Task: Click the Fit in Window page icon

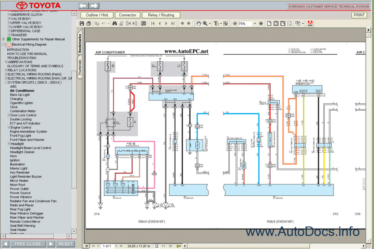Action: point(276,23)
